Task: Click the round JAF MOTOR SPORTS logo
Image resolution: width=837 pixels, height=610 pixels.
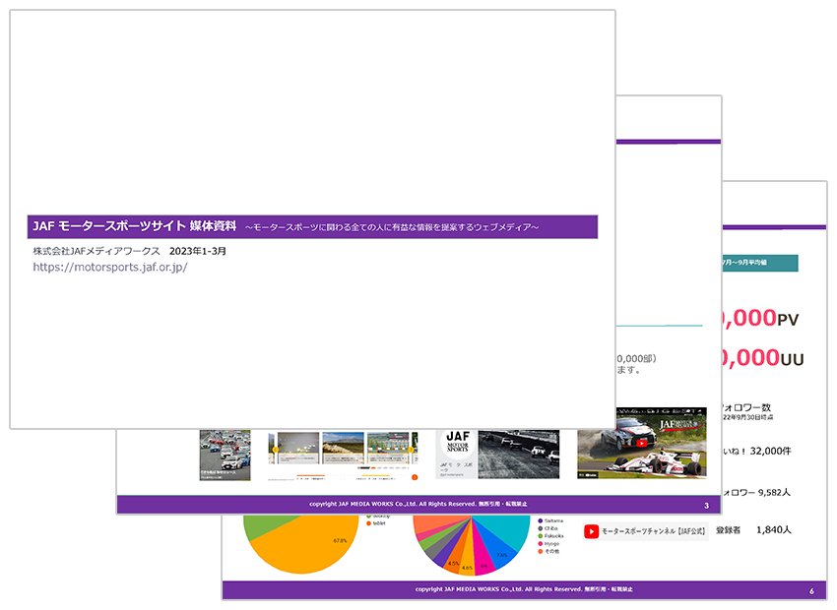Action: point(458,444)
